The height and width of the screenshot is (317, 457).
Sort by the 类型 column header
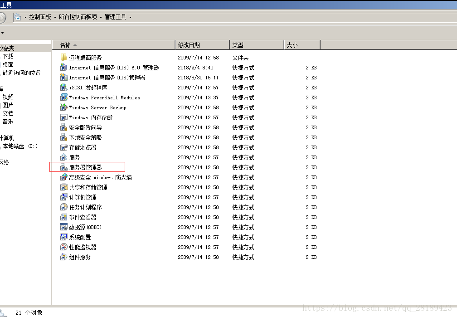(x=257, y=45)
